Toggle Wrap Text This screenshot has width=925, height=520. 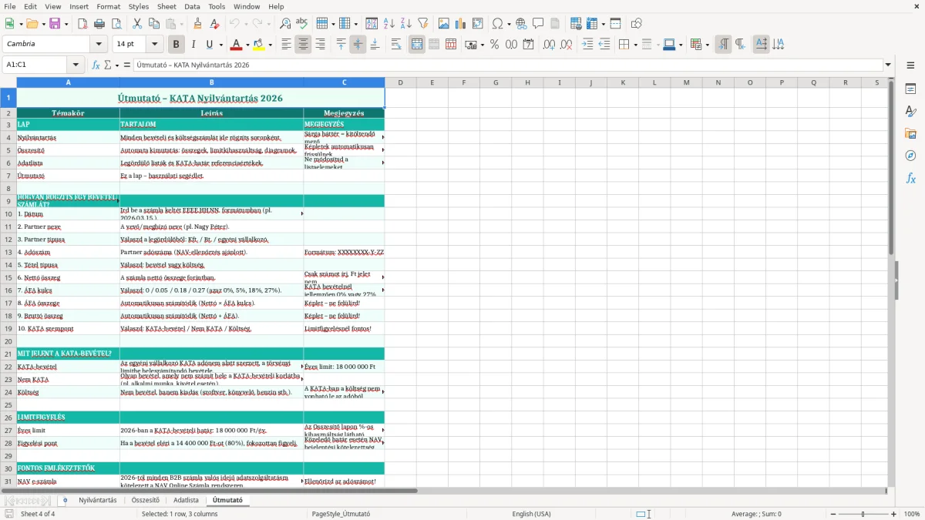396,45
